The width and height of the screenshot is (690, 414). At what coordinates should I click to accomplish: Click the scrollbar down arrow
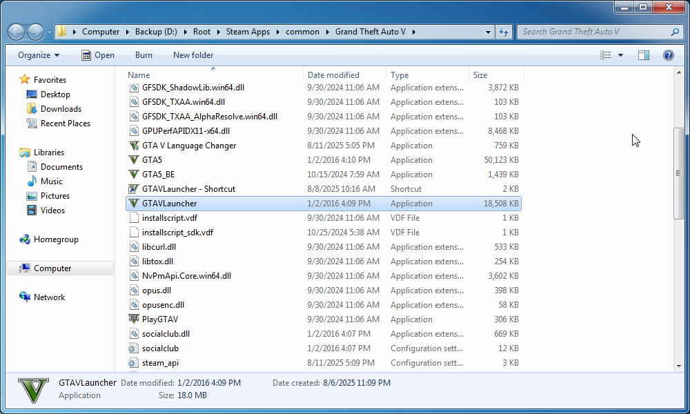(678, 366)
